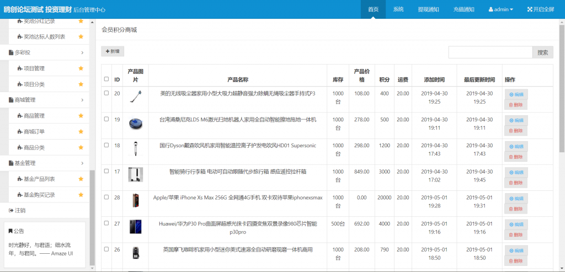Screen dimensions: 565x272
Task: Click the sidebar vertical scrollbar
Action: [x=92, y=218]
